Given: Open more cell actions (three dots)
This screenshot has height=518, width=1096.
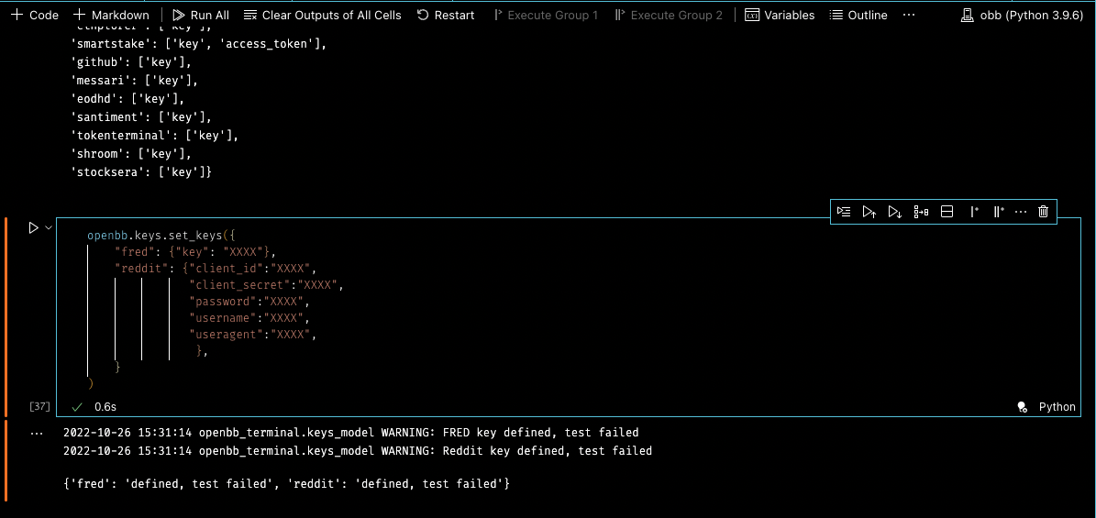Looking at the screenshot, I should coord(1021,212).
